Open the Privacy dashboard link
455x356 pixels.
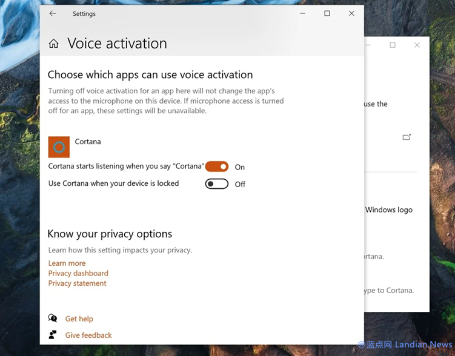tap(78, 273)
